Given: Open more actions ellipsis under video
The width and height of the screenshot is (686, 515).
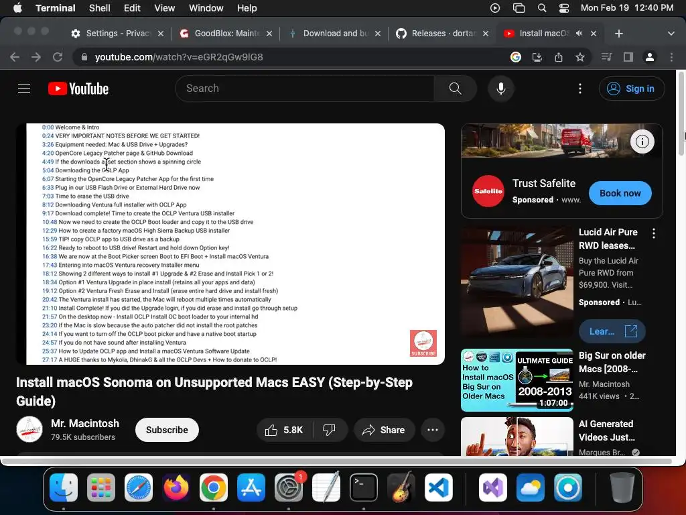Looking at the screenshot, I should point(432,430).
